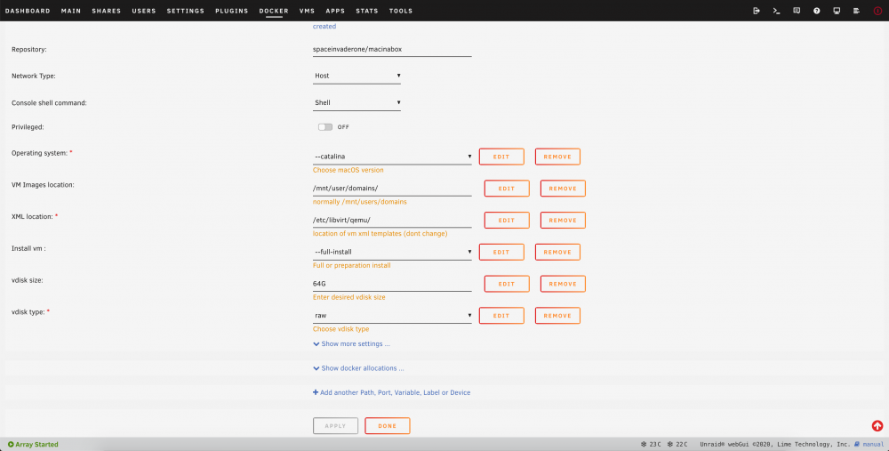Click Remove for vdisk type

[x=557, y=316]
